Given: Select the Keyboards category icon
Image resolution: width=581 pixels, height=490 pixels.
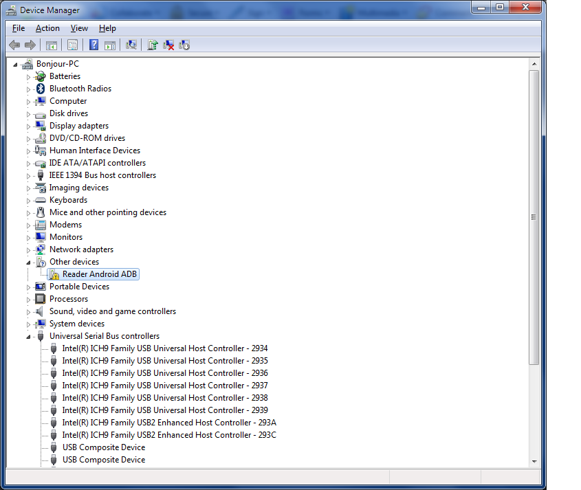Looking at the screenshot, I should point(40,201).
